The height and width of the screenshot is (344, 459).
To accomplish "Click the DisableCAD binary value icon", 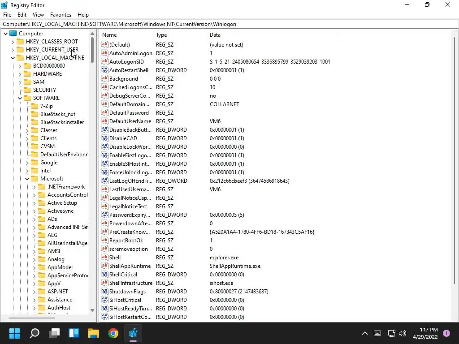I will [x=105, y=138].
